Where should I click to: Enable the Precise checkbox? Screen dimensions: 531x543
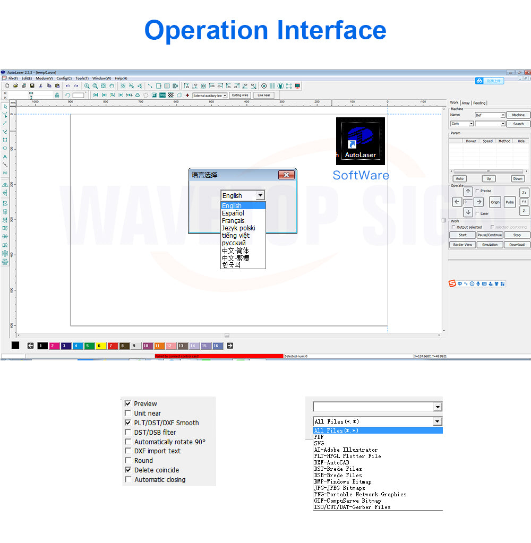click(x=477, y=191)
